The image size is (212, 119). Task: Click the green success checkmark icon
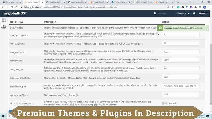coord(160,28)
